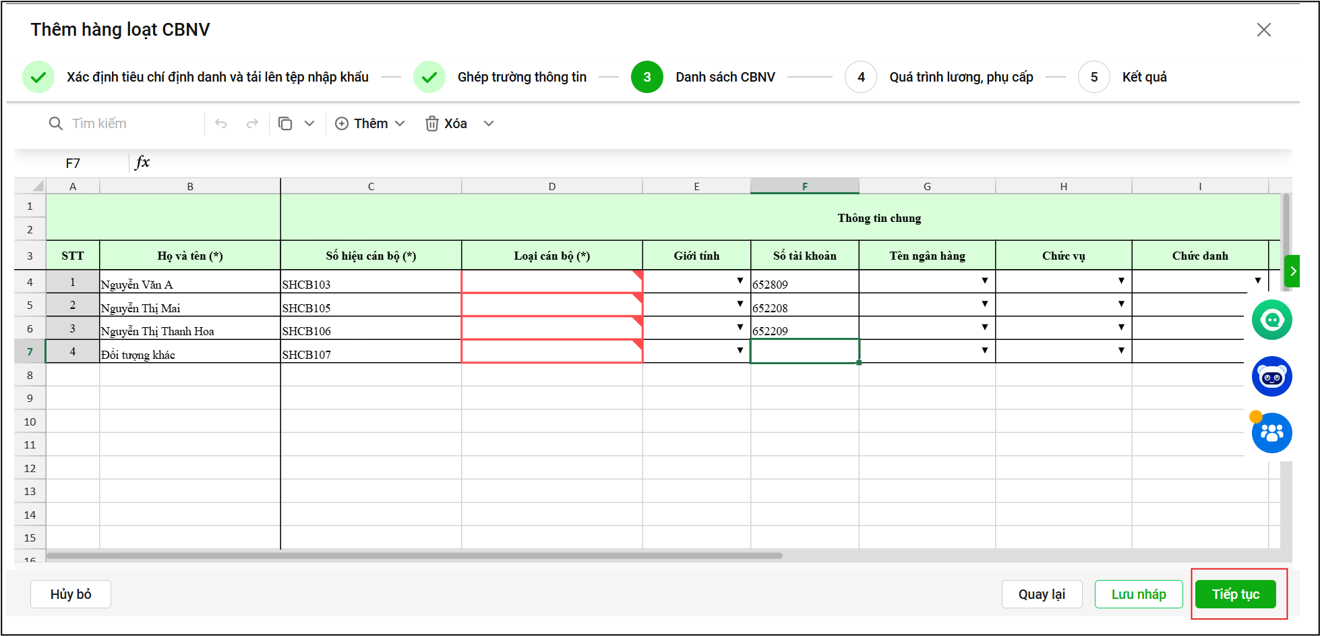This screenshot has height=636, width=1320.
Task: Click the undo arrow icon
Action: pos(220,123)
